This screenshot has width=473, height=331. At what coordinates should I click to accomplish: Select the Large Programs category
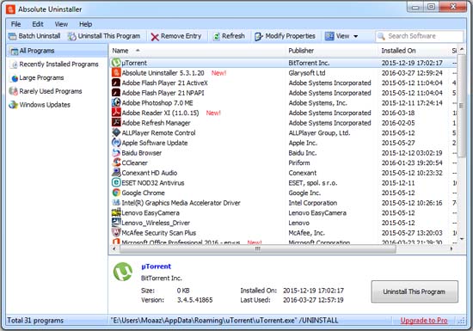(x=41, y=77)
